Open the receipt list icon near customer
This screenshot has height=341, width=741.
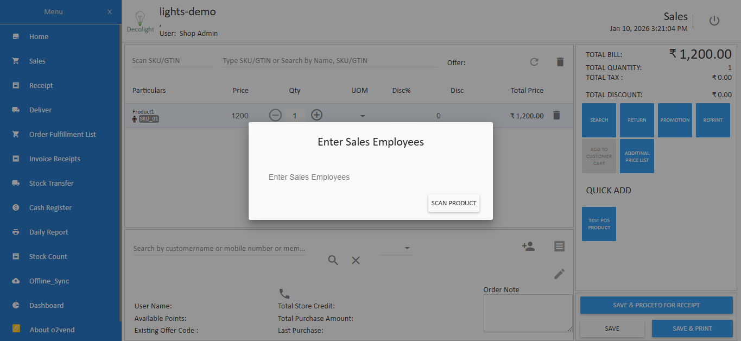coord(559,247)
